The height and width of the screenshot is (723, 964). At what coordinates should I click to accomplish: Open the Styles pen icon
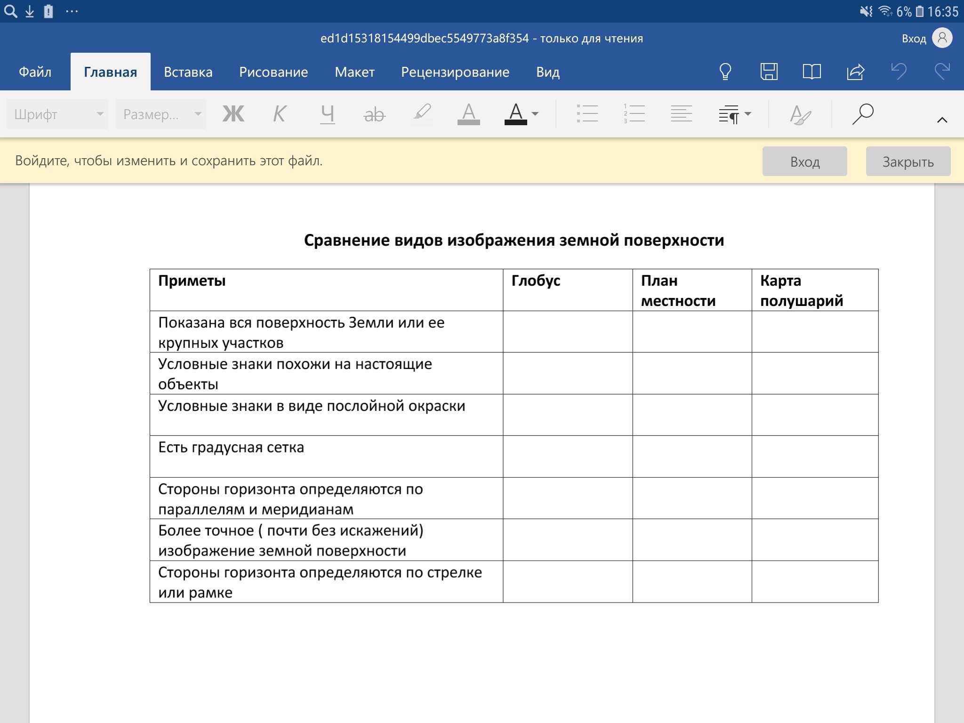(x=800, y=114)
